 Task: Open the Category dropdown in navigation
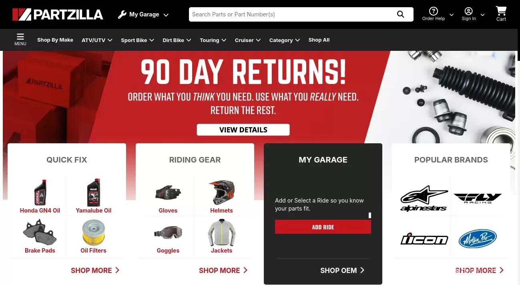click(x=284, y=40)
